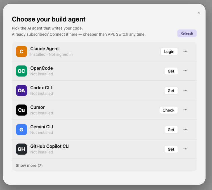Viewport: 212px width, 190px height.
Task: Get the OpenCode agent
Action: tap(171, 71)
